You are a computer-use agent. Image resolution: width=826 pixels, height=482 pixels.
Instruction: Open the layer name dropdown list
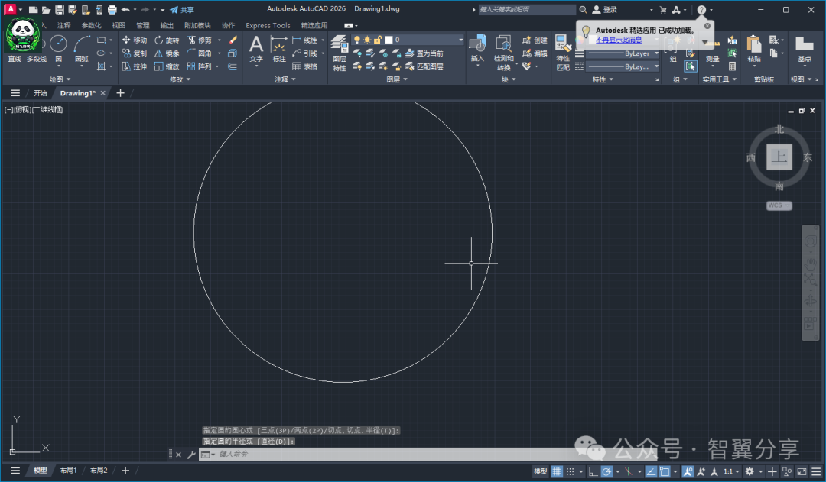pos(460,40)
